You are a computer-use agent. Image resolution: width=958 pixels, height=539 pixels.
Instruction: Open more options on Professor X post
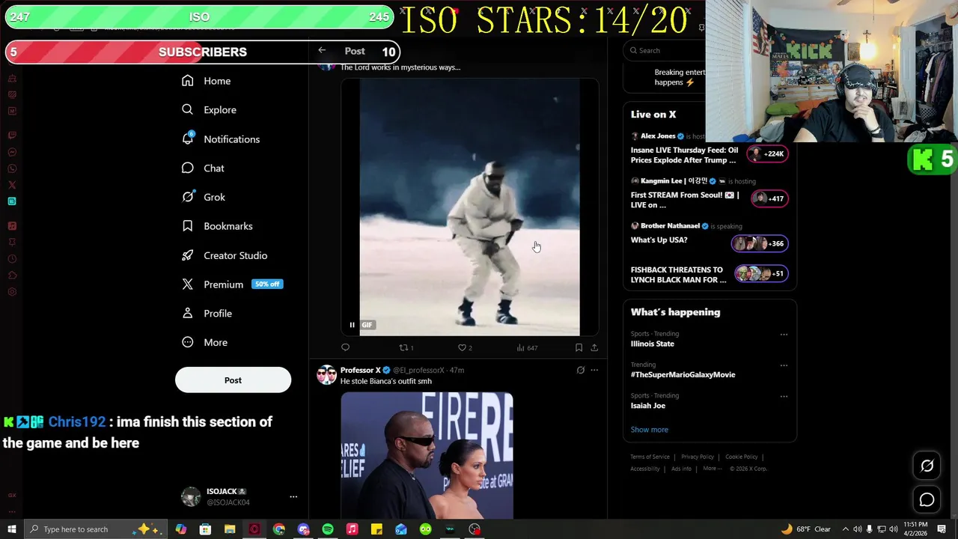tap(594, 370)
